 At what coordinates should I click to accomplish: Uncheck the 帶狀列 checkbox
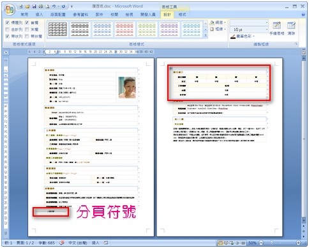tap(8, 36)
